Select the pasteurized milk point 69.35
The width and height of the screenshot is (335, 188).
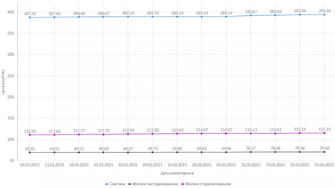tap(30, 152)
